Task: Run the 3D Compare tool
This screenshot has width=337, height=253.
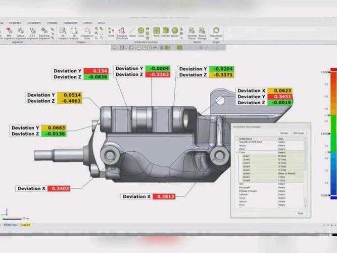Action: click(x=63, y=33)
